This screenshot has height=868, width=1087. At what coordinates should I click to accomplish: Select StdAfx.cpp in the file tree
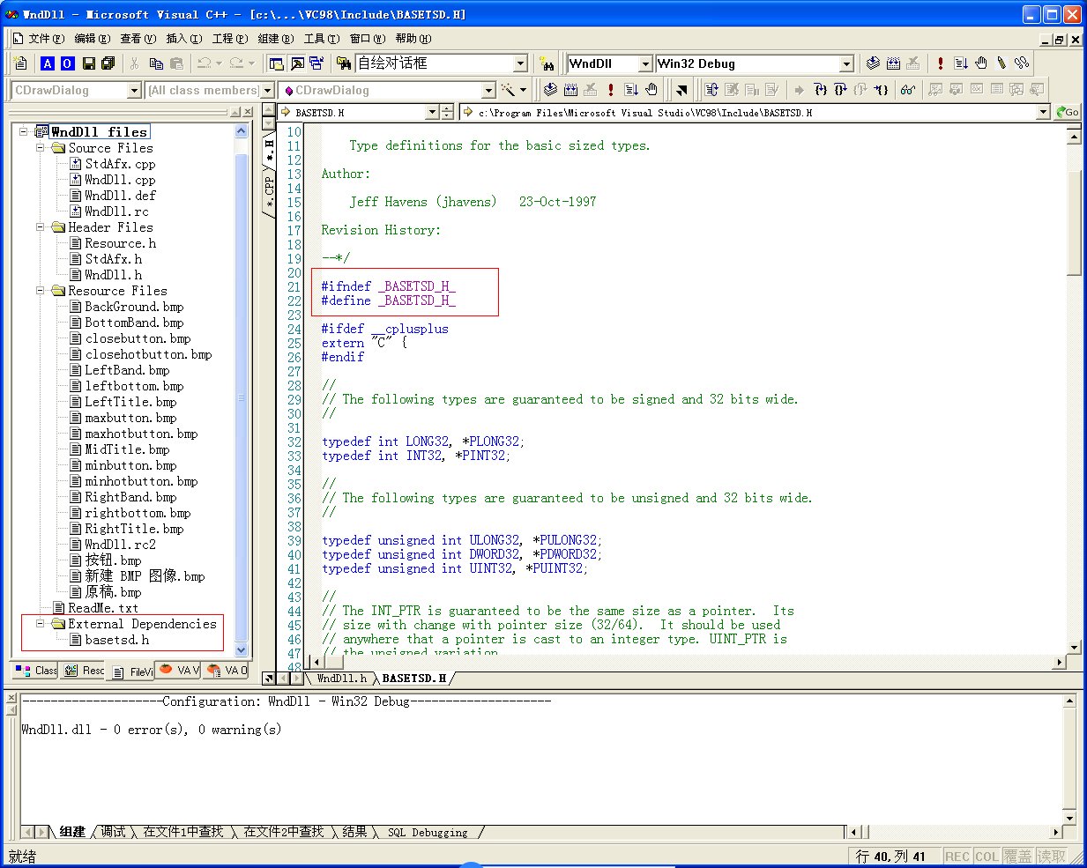tap(120, 164)
